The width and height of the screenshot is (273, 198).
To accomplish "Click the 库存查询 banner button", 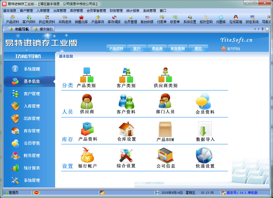I will coord(178,49).
